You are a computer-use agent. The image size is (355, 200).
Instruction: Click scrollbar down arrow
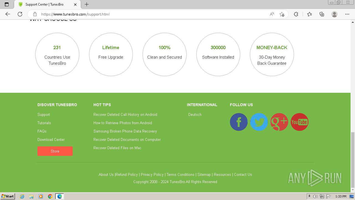tap(353, 190)
